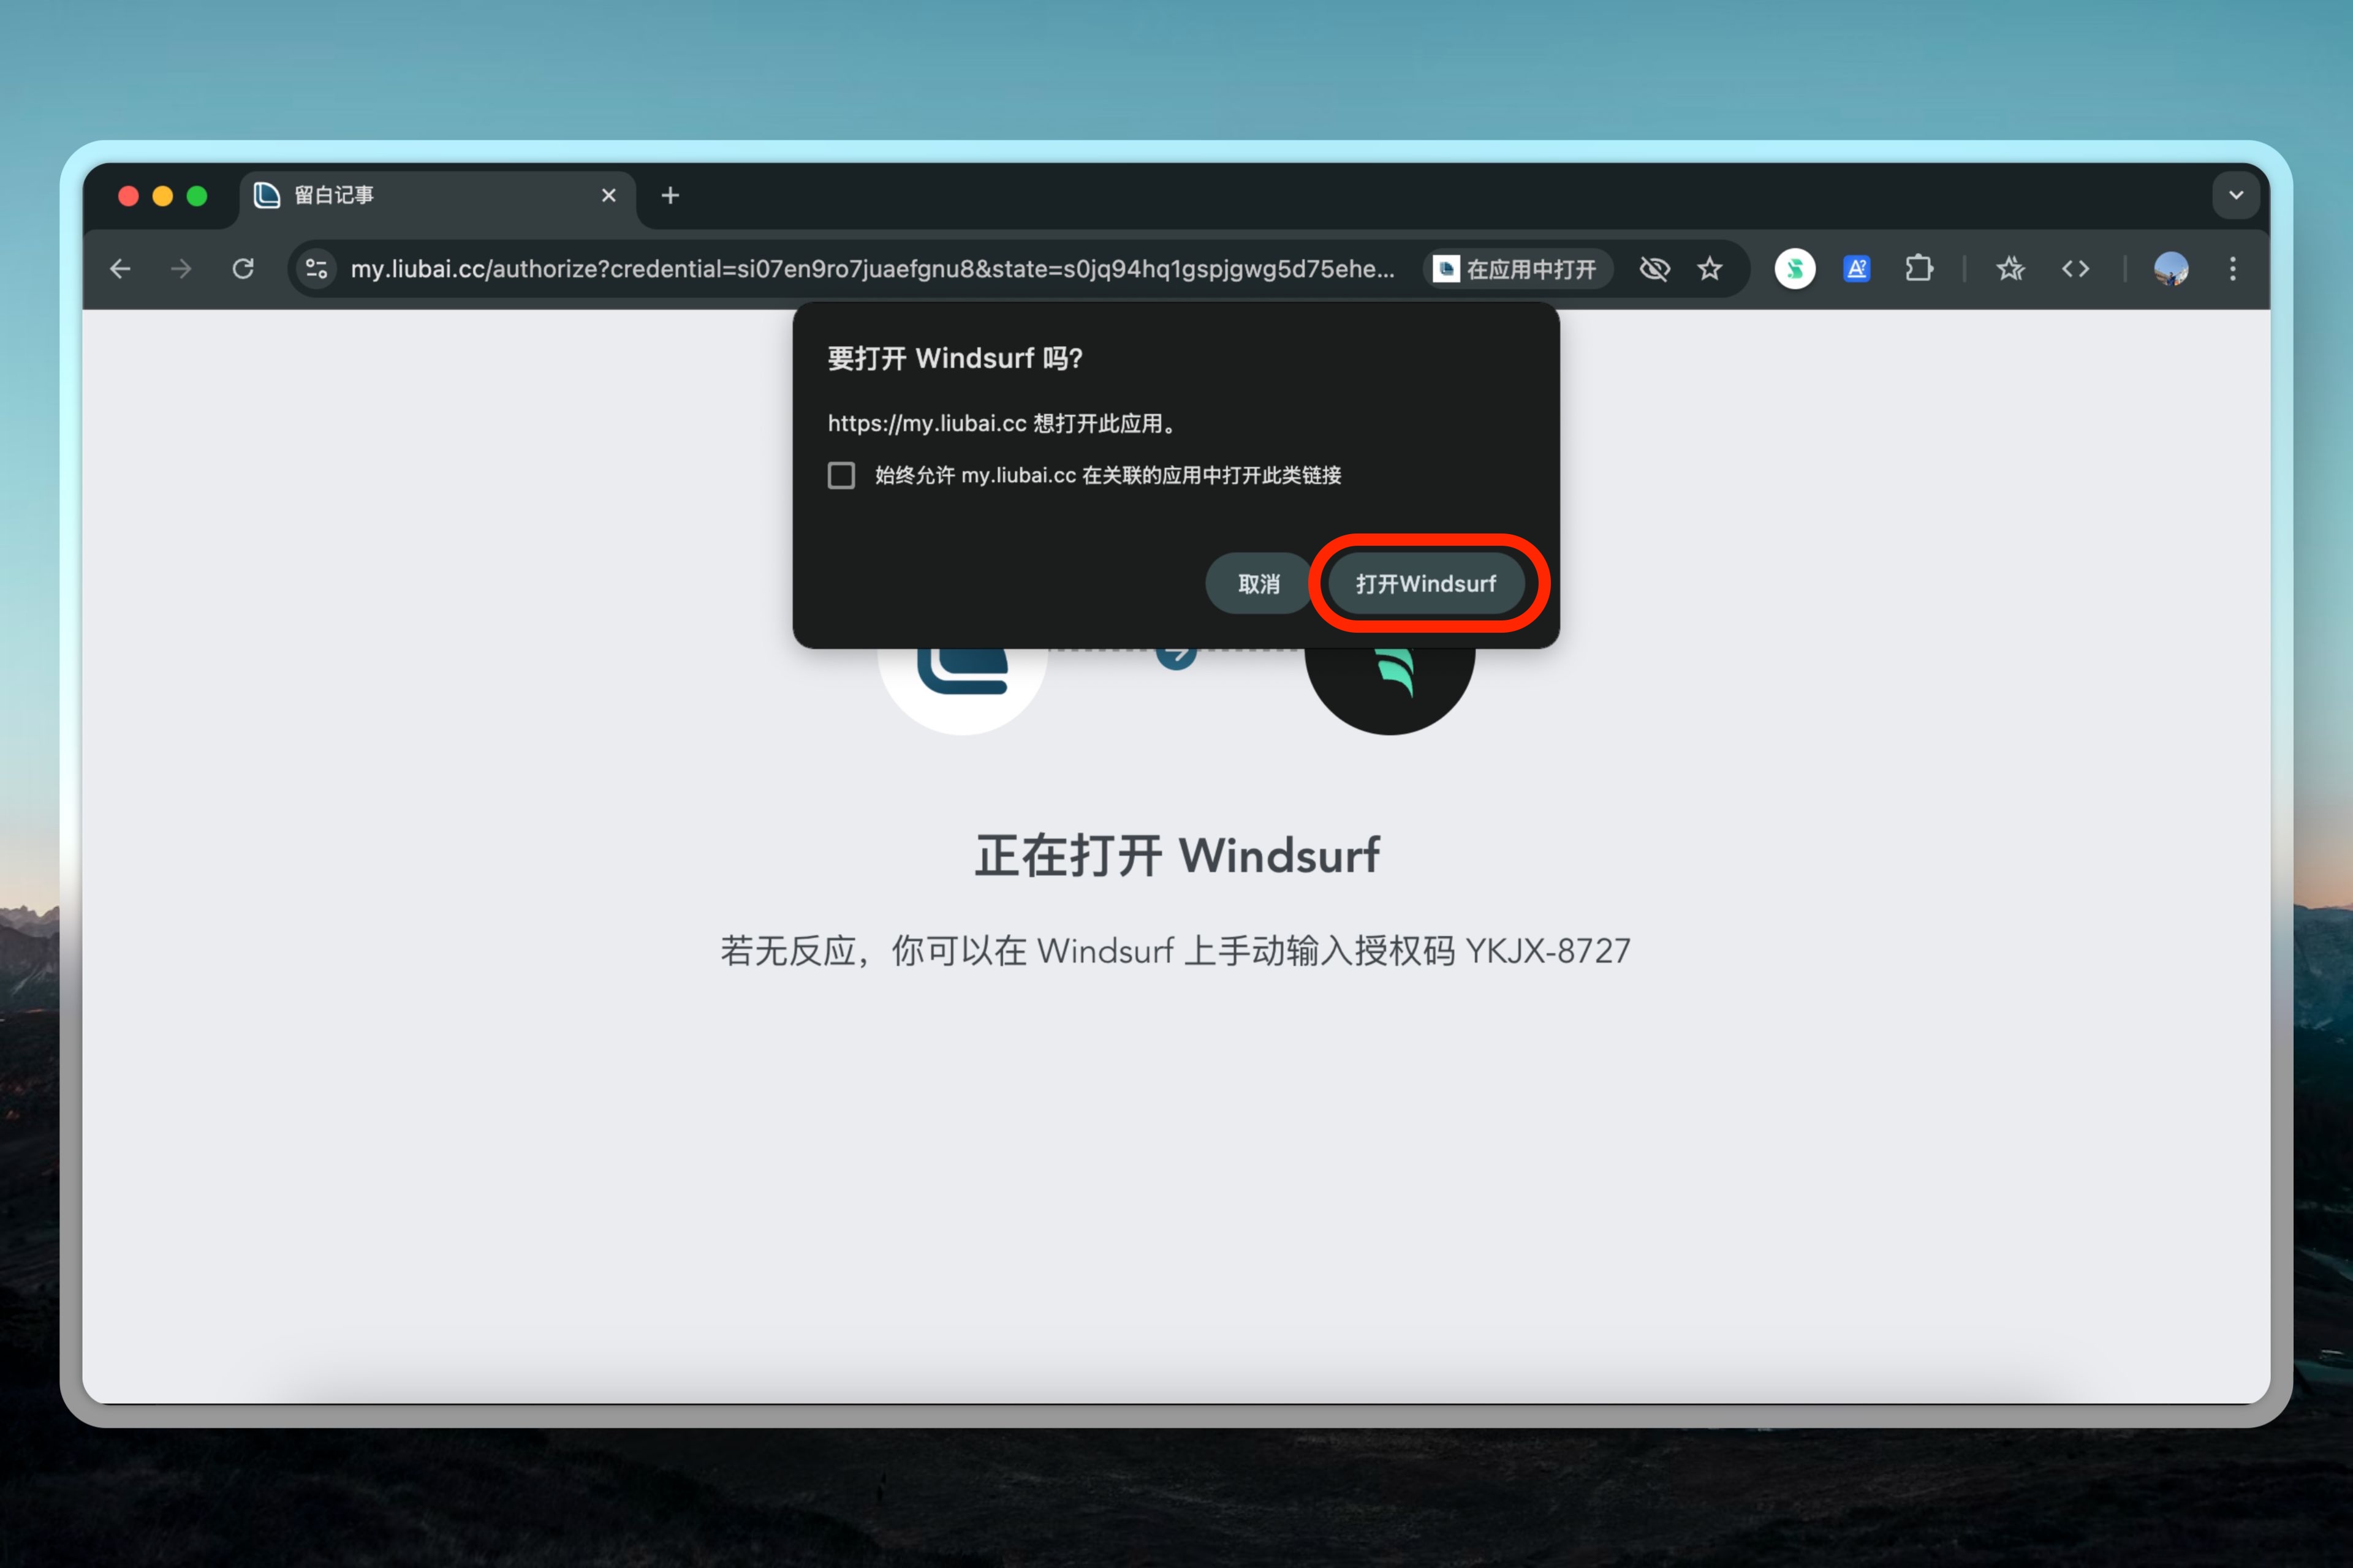The image size is (2353, 1568).
Task: Open the Extensions puzzle icon
Action: (1919, 269)
